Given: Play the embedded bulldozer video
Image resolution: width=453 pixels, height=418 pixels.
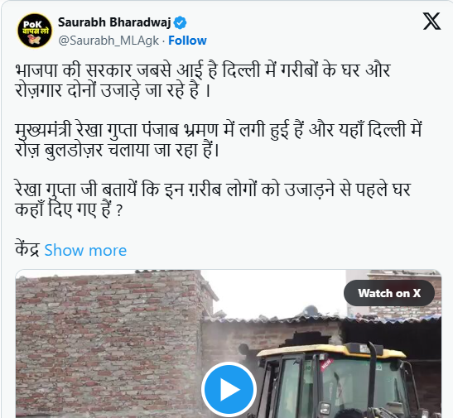Looking at the screenshot, I should (229, 389).
